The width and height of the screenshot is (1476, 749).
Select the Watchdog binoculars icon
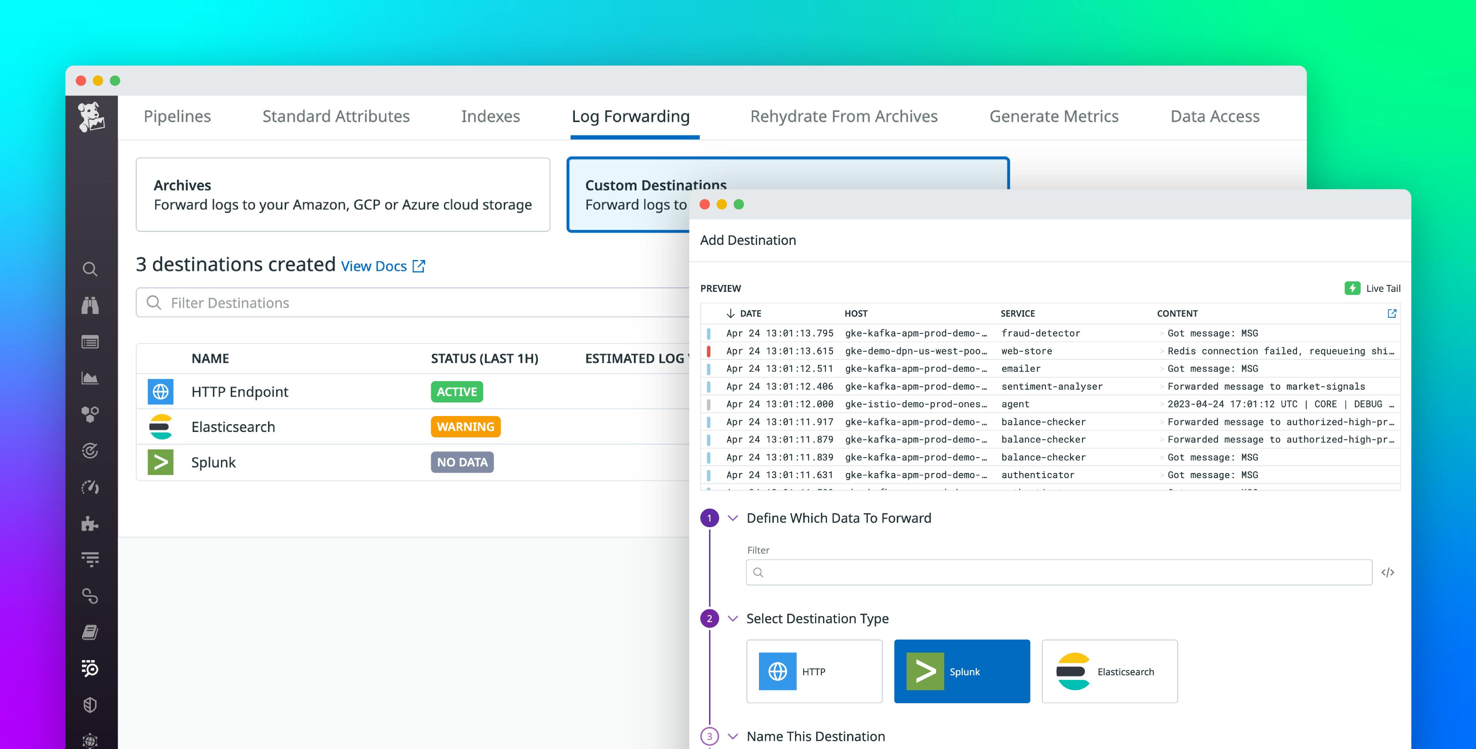pos(91,305)
